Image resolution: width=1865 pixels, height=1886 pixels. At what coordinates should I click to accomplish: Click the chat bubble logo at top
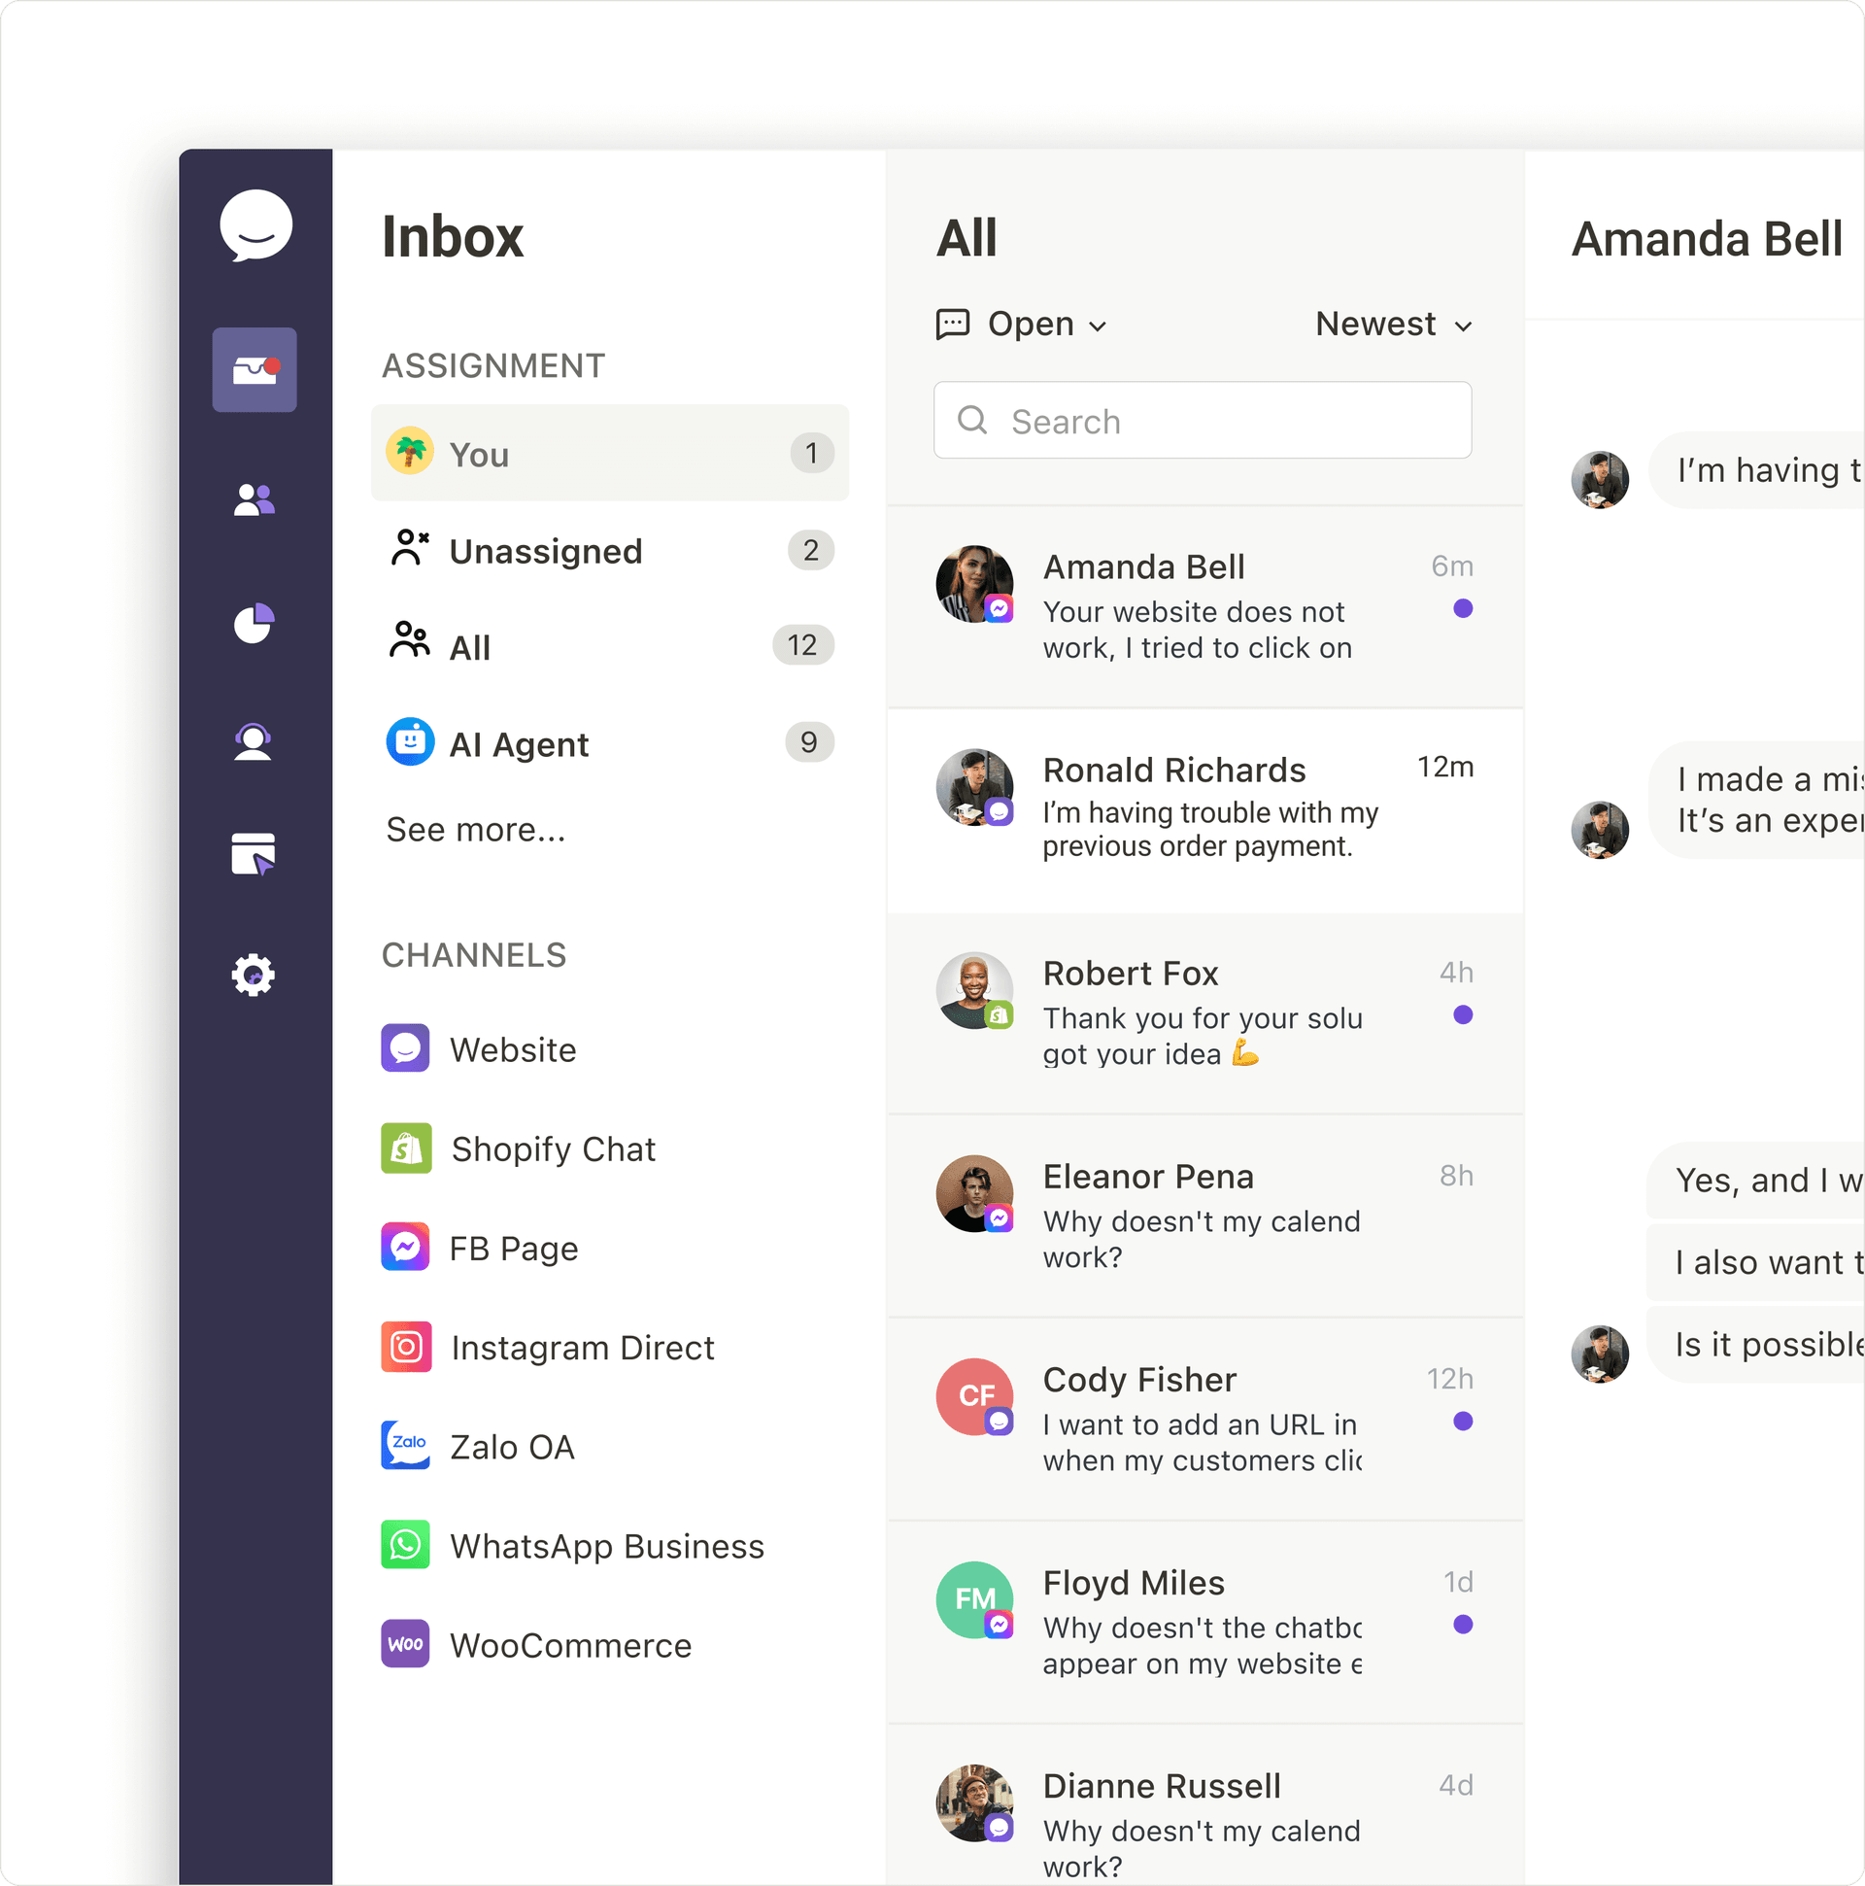click(255, 225)
